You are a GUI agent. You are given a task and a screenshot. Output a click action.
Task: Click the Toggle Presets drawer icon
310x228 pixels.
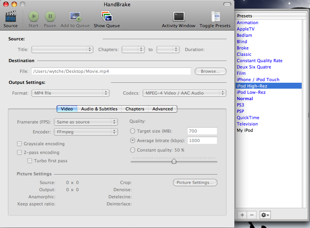coord(215,16)
